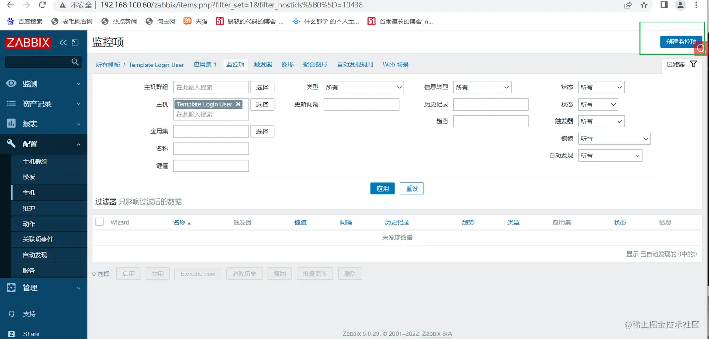
Task: Click the blue 应用 button
Action: tap(383, 188)
